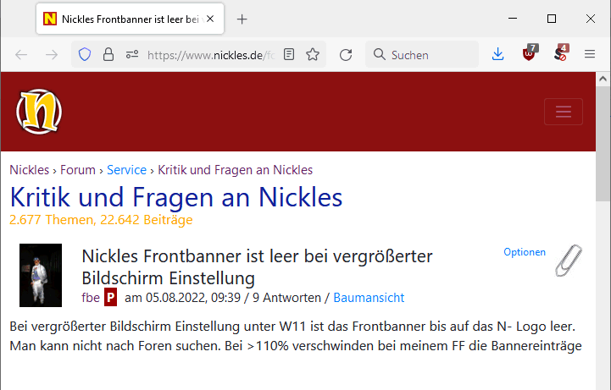
Task: Open the Forum breadcrumb link
Action: (78, 170)
